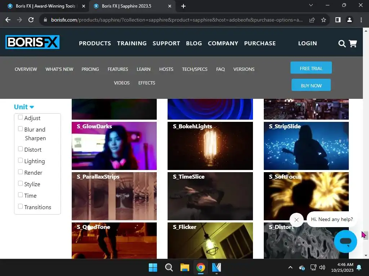Image resolution: width=369 pixels, height=276 pixels.
Task: Open the PRODUCTS menu
Action: [95, 43]
